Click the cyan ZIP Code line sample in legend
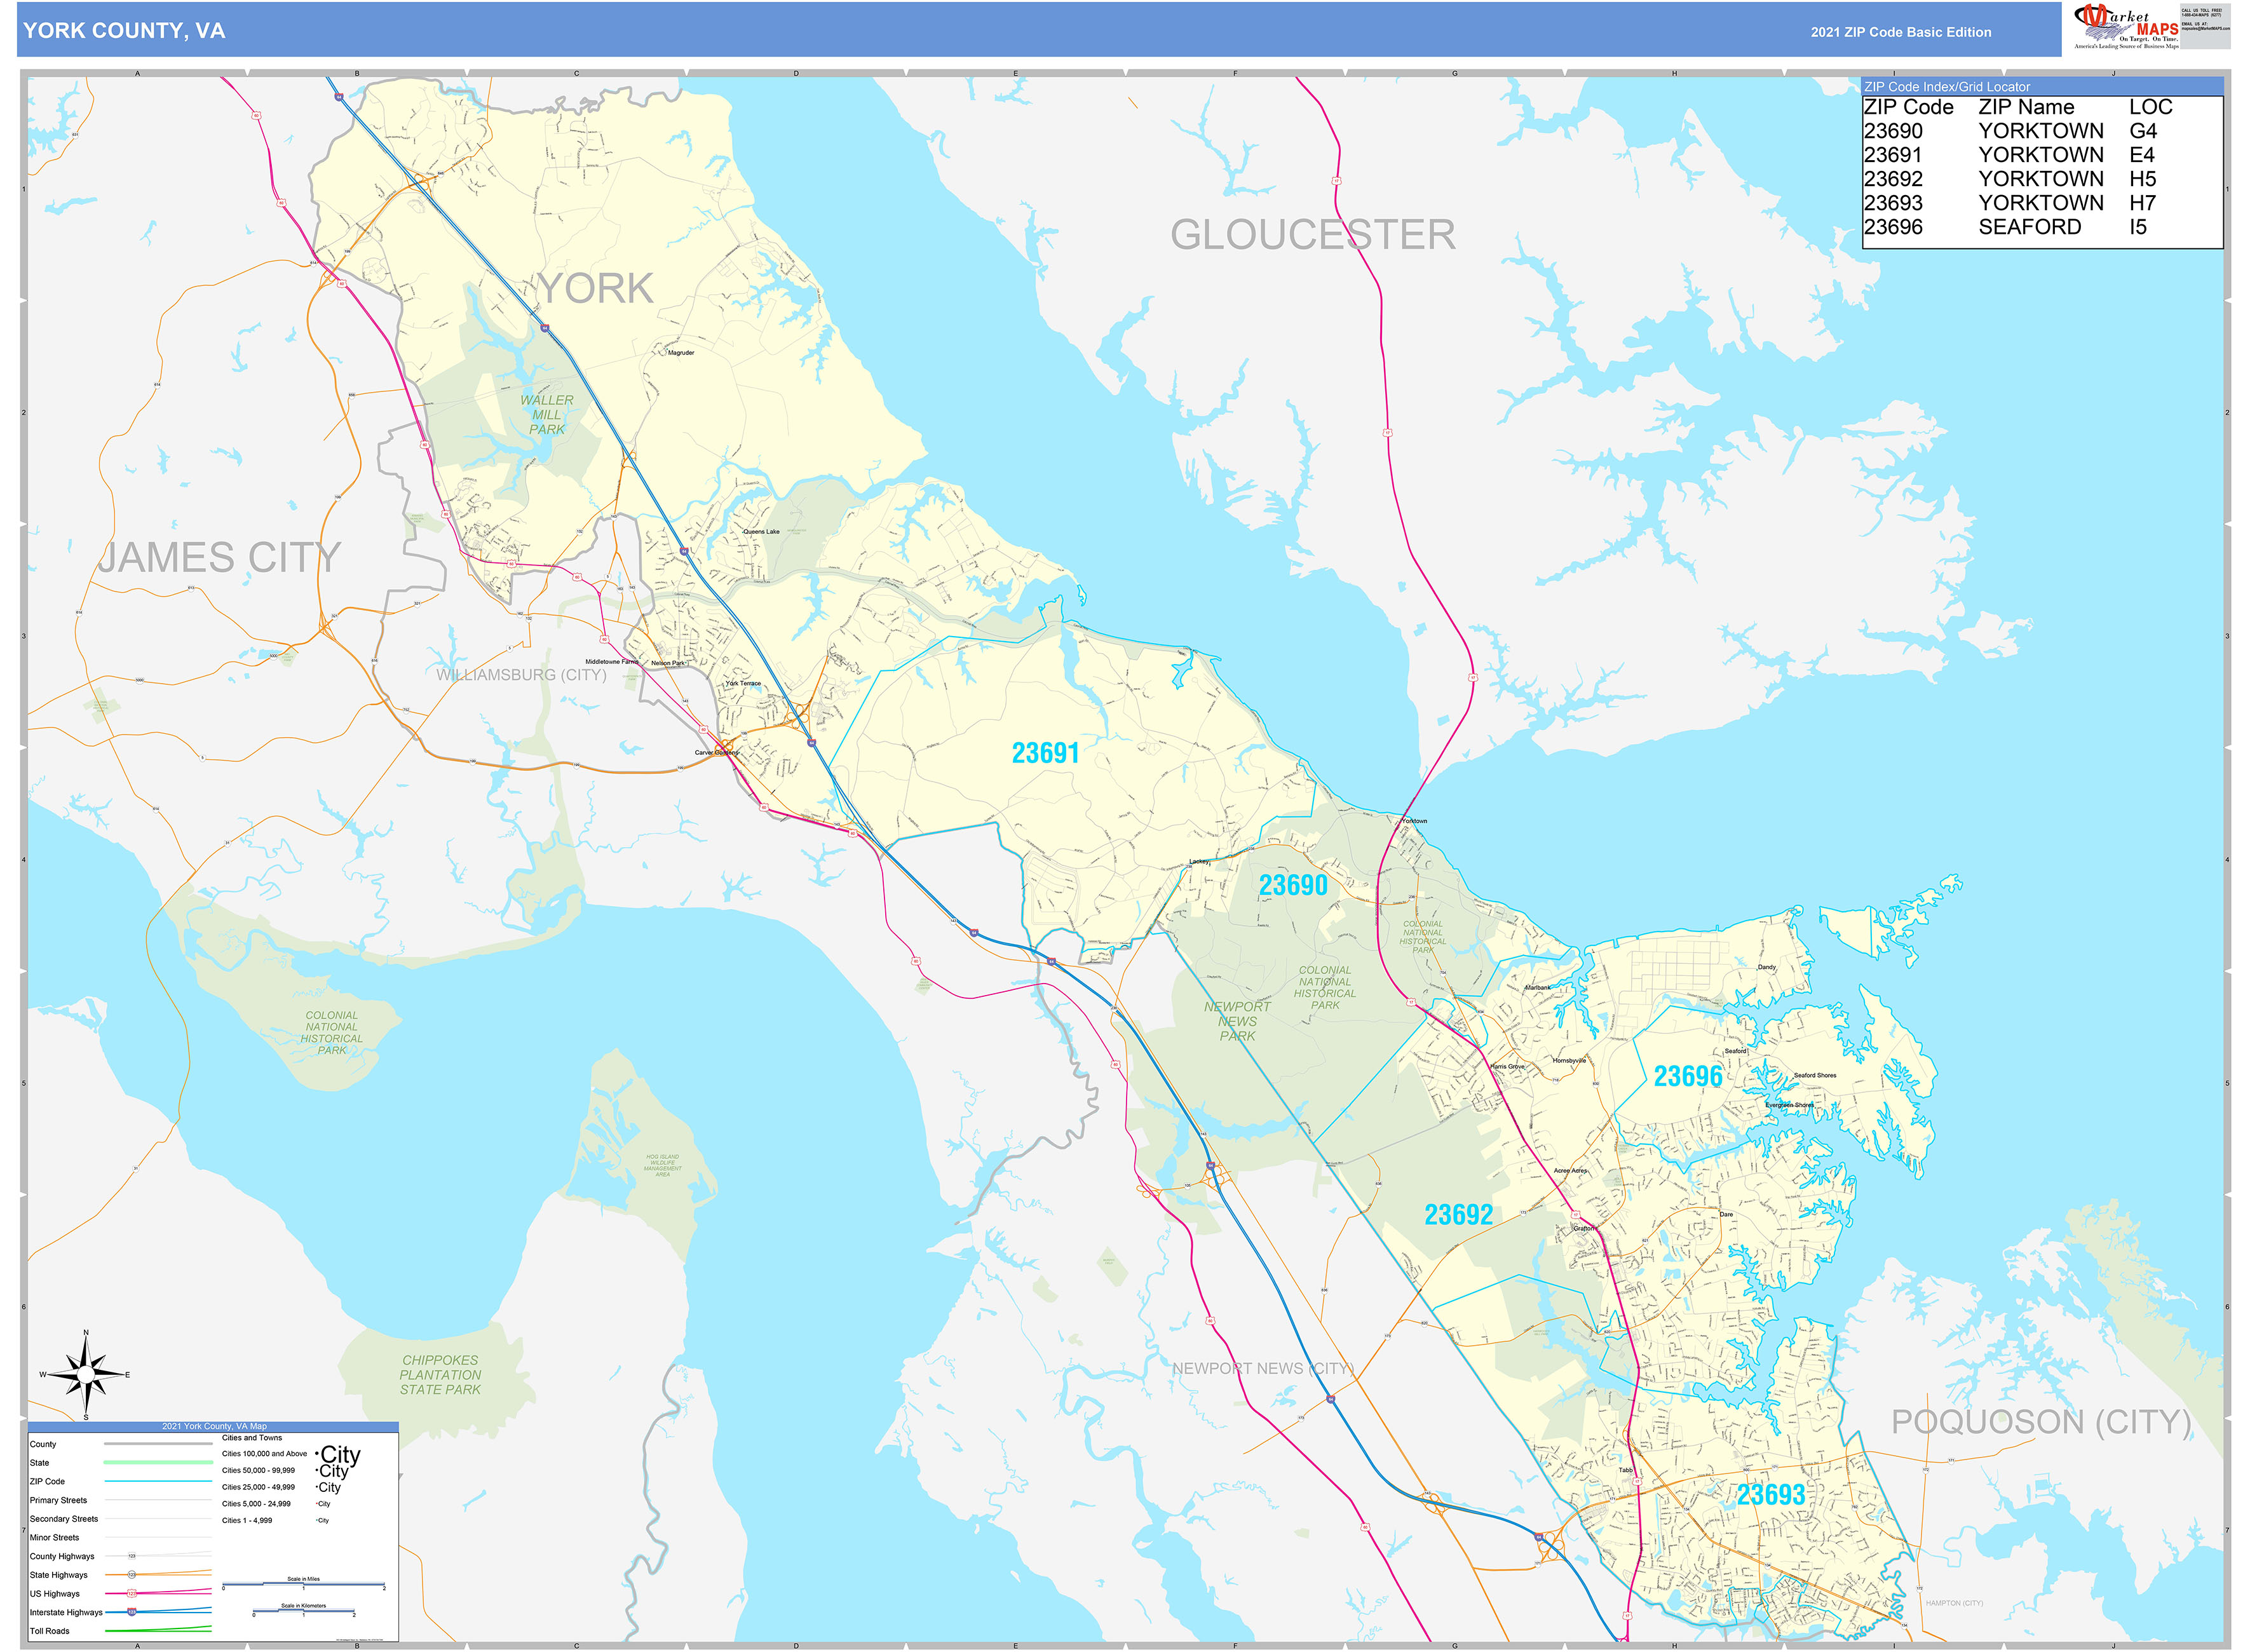This screenshot has width=2250, height=1652. point(158,1481)
